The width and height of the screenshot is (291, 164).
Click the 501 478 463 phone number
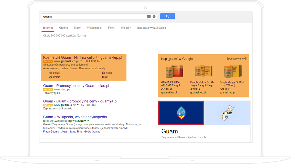[x=89, y=105]
